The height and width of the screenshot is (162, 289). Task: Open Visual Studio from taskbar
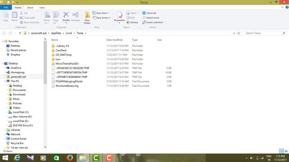click(30, 158)
